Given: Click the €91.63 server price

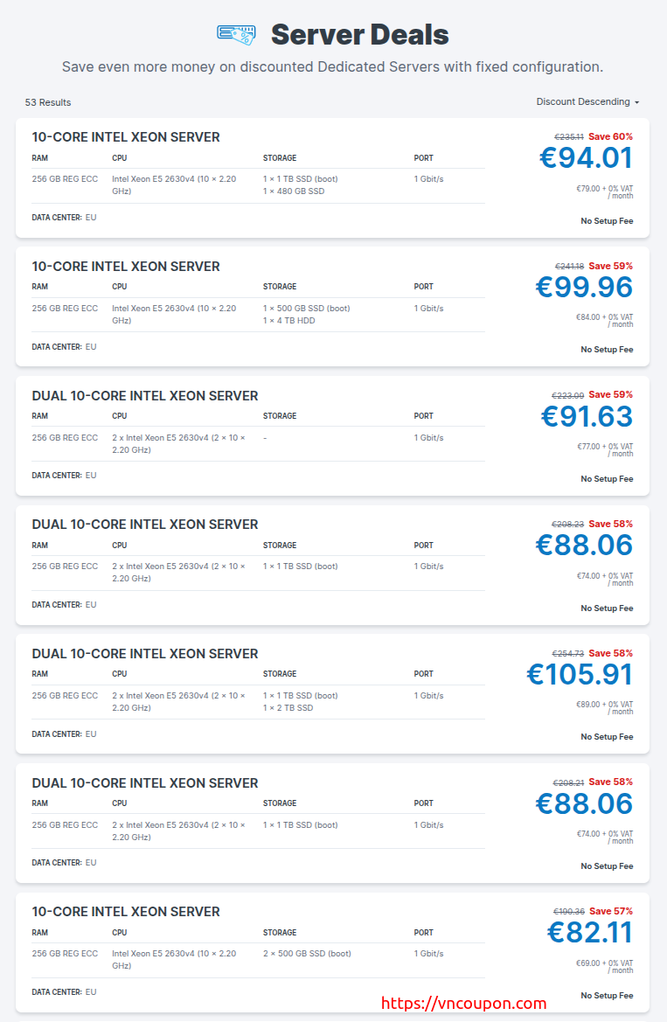Looking at the screenshot, I should tap(587, 416).
